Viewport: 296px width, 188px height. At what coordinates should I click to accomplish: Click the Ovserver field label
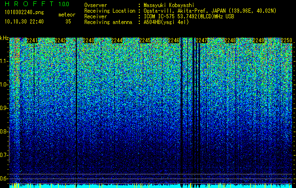[96, 5]
